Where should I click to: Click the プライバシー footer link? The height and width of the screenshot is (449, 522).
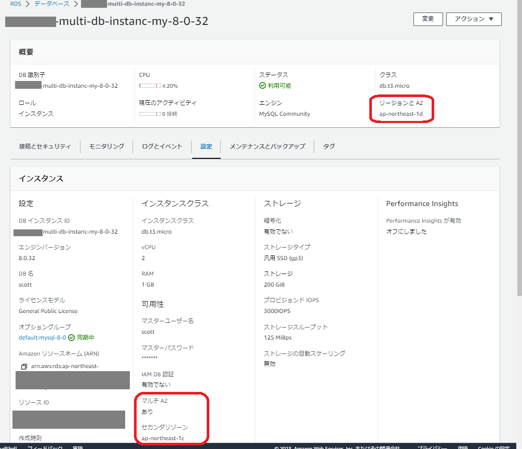pyautogui.click(x=432, y=447)
